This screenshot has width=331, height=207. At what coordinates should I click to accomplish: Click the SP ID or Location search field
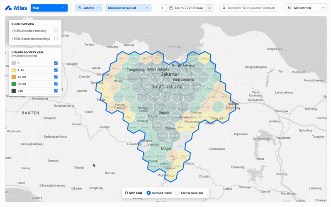point(253,7)
